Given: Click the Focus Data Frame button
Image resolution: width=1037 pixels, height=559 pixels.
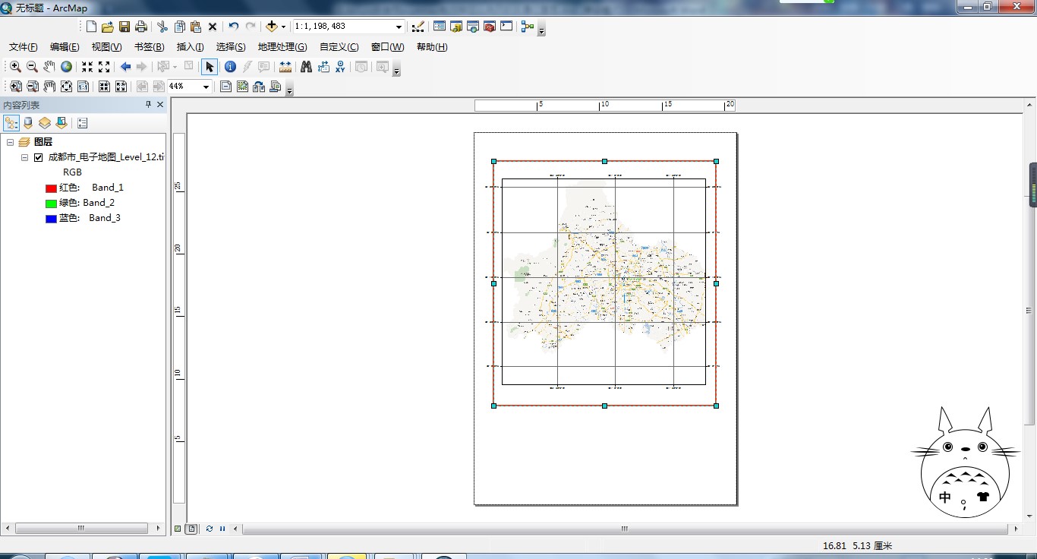Looking at the screenshot, I should [242, 87].
